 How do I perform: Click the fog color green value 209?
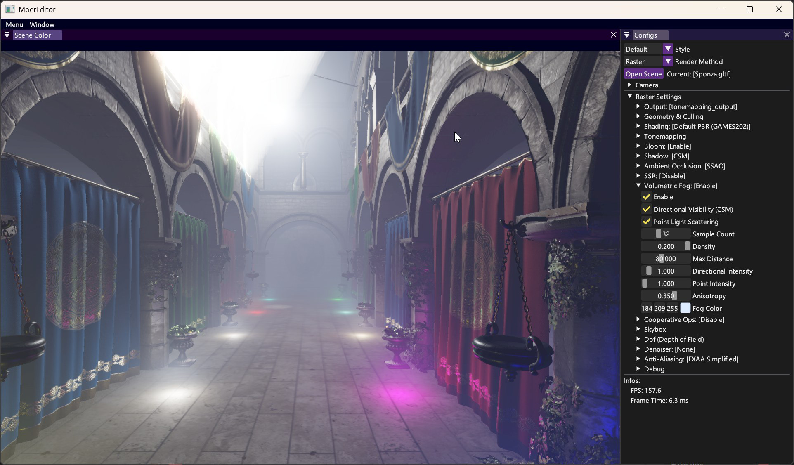coord(659,308)
